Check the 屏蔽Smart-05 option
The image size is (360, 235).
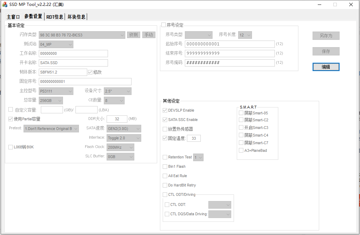(x=241, y=113)
